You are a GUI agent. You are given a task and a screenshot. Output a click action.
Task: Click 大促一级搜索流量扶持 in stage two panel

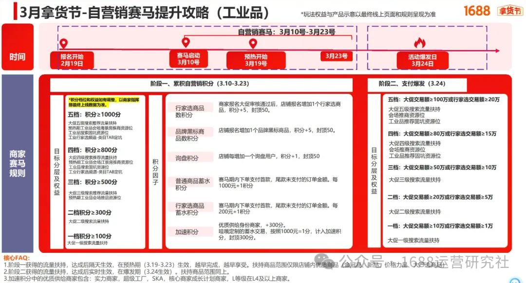(x=413, y=241)
